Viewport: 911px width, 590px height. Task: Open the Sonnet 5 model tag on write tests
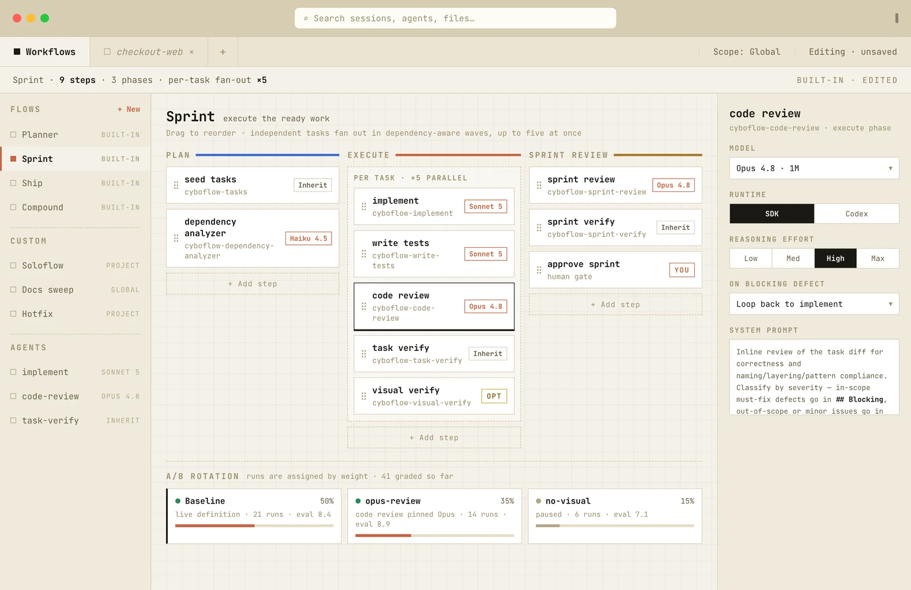point(485,254)
